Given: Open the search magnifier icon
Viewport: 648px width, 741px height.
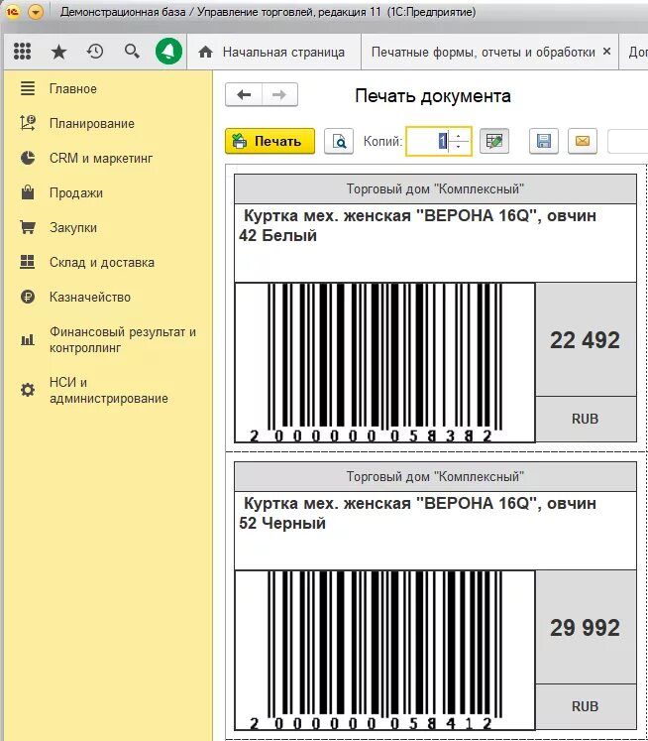Looking at the screenshot, I should click(x=132, y=51).
